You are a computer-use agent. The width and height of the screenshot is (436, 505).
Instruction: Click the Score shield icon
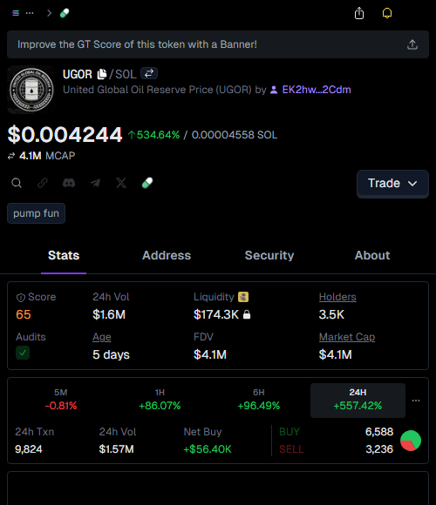click(x=21, y=298)
